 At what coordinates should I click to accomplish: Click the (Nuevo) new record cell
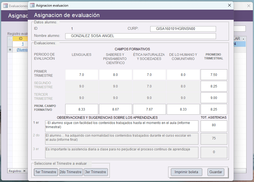22,50
